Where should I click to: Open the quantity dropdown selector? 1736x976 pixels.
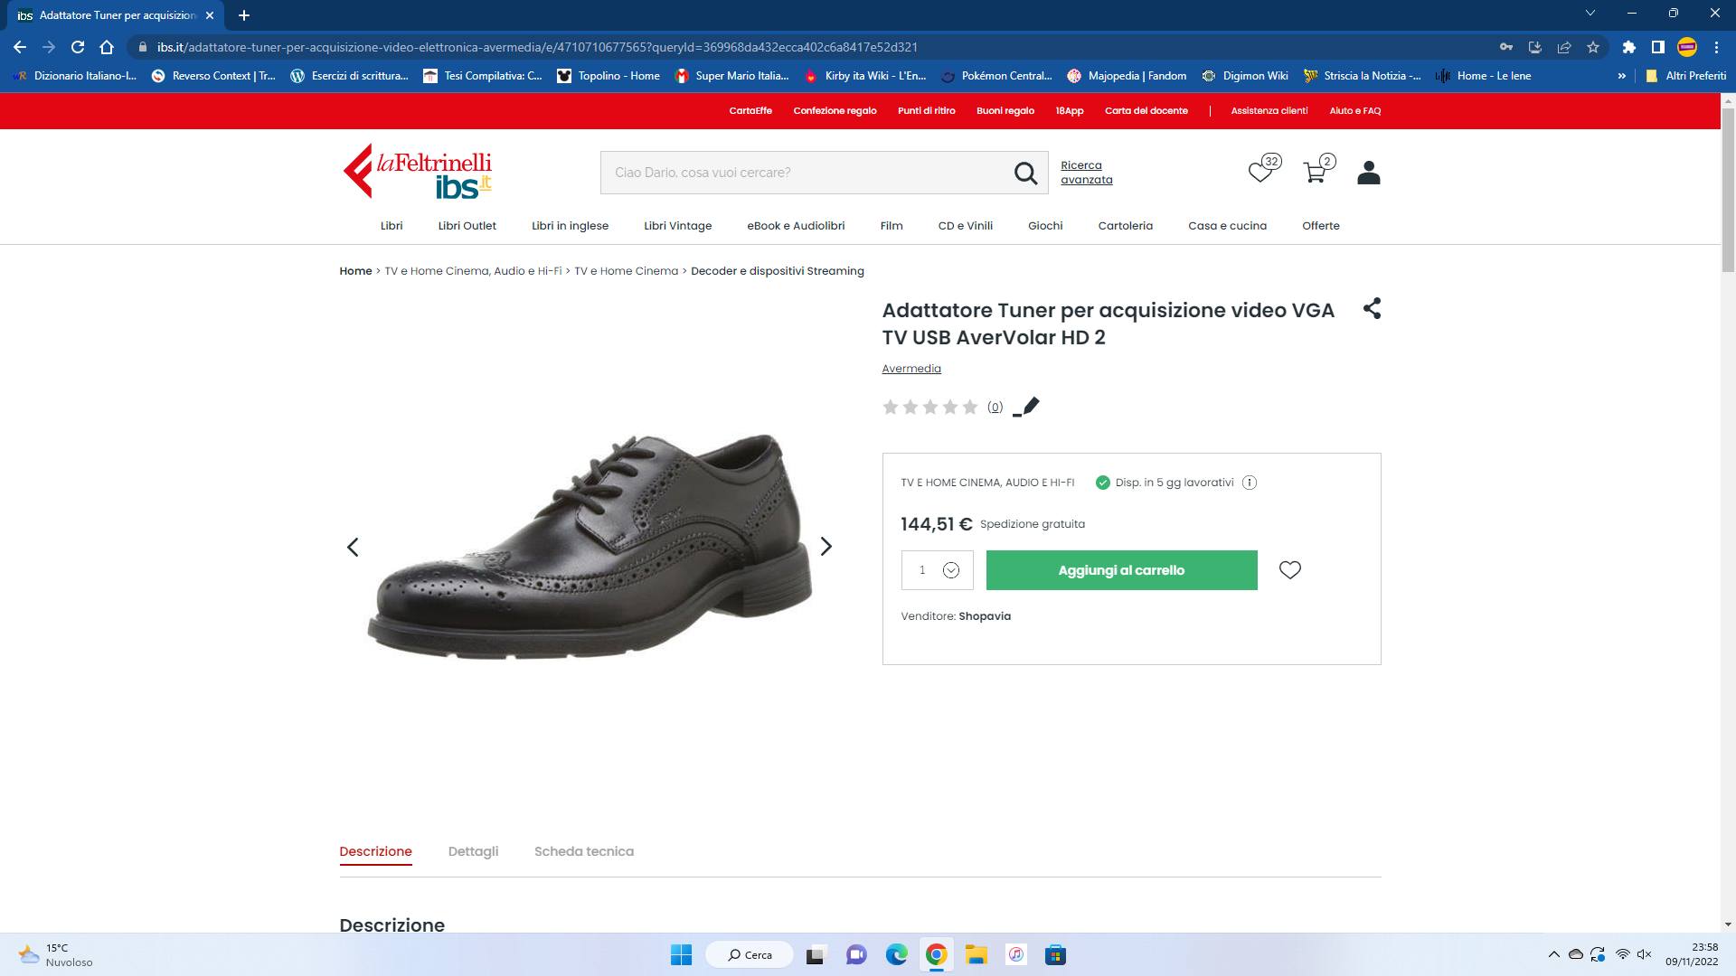click(x=937, y=570)
